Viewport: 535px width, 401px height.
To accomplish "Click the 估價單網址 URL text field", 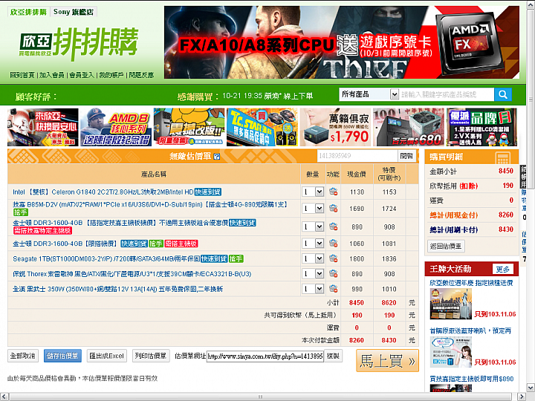I will point(265,356).
